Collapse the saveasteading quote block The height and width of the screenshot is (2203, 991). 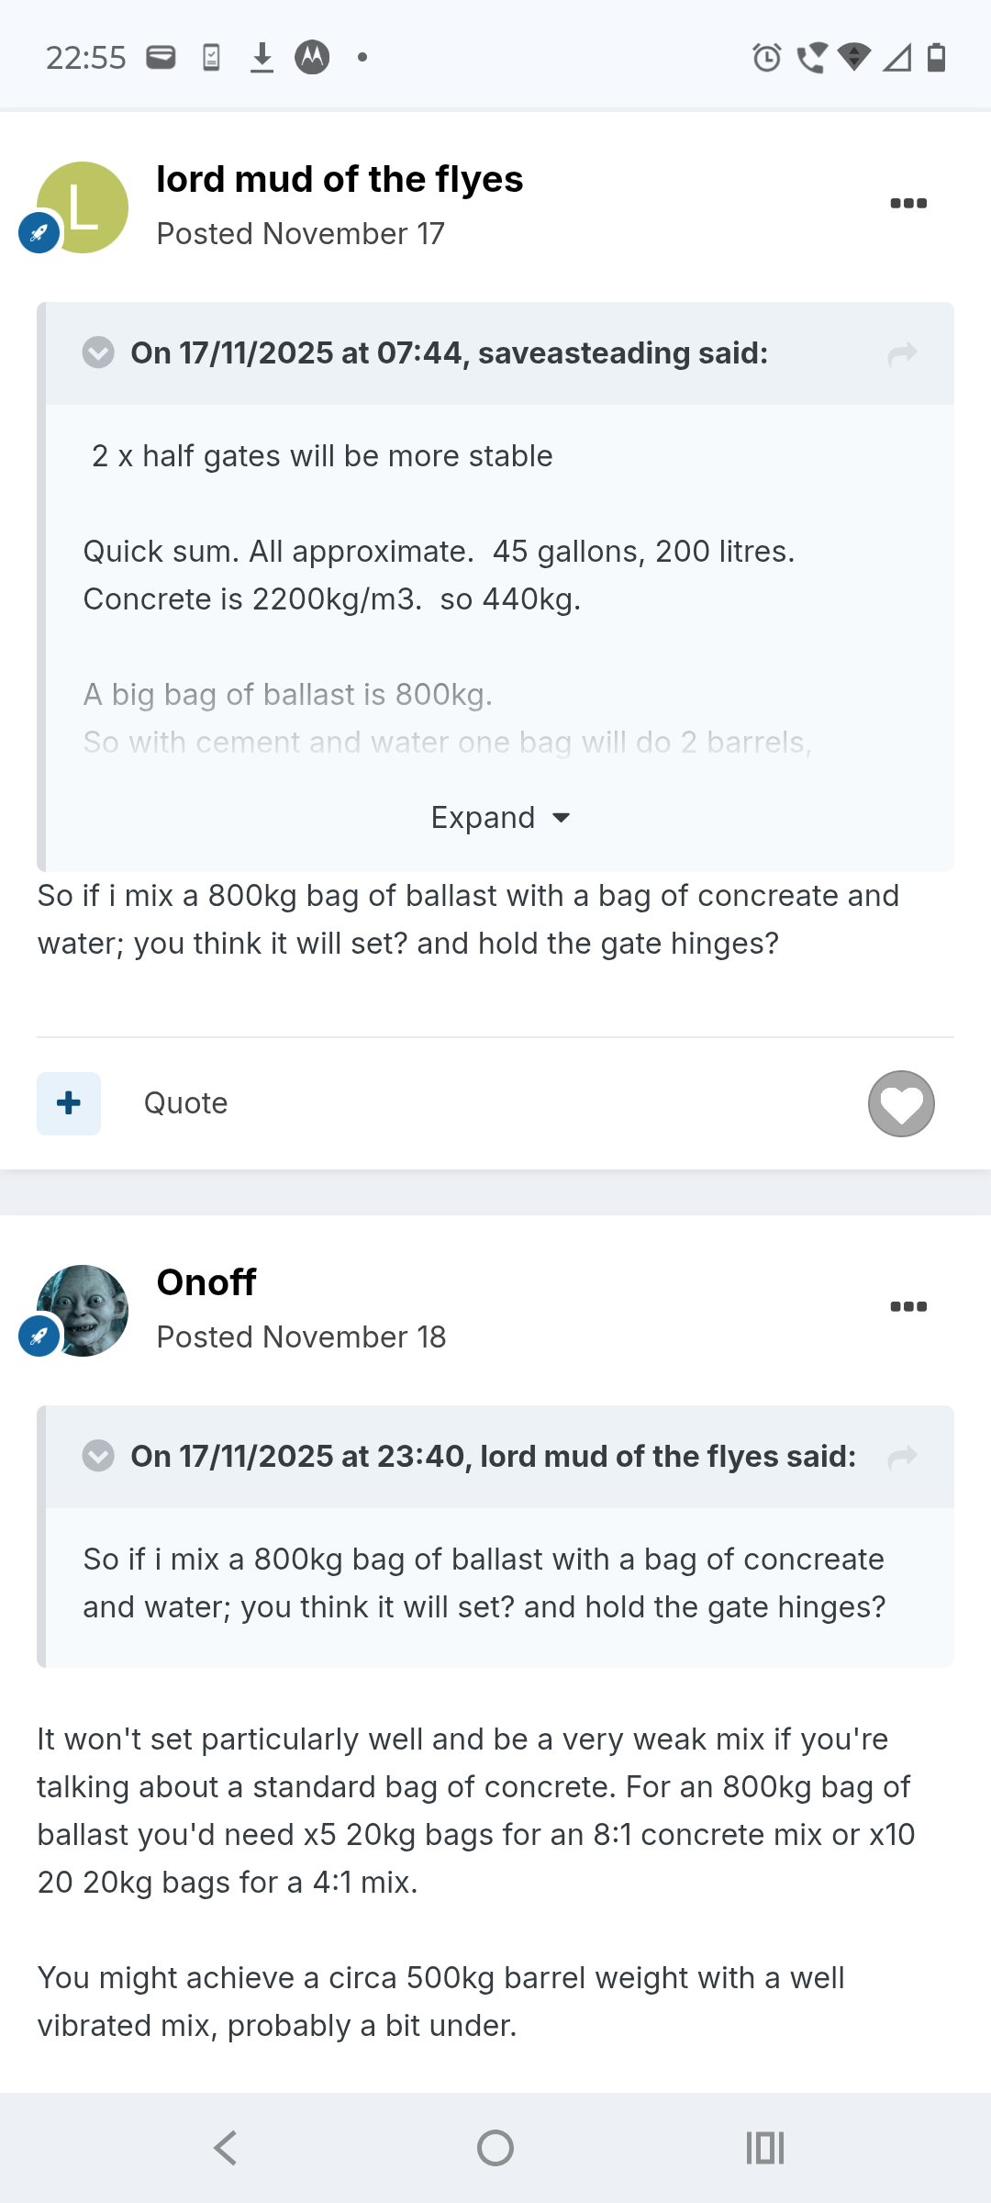[x=98, y=353]
